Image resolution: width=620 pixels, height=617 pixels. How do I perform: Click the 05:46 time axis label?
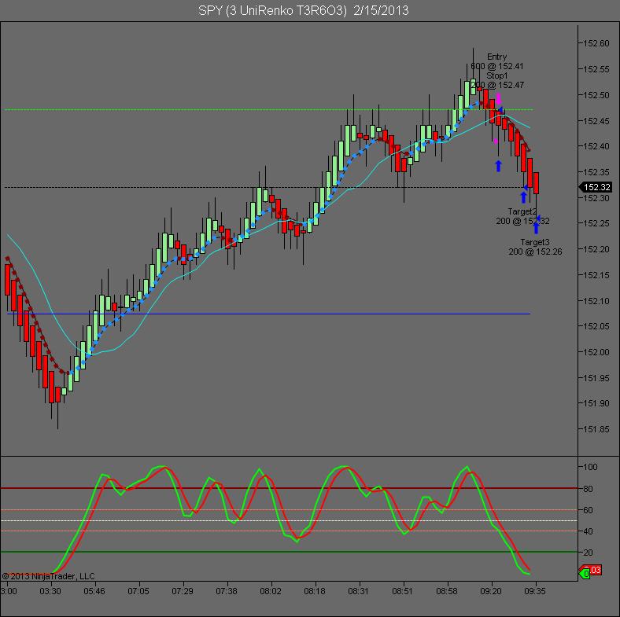click(x=94, y=591)
